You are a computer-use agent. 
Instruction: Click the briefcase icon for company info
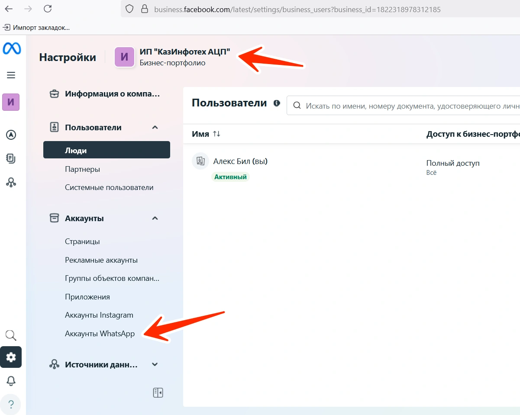click(55, 94)
